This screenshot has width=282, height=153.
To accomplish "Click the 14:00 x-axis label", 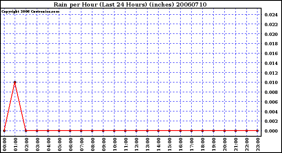I will click(x=159, y=144).
